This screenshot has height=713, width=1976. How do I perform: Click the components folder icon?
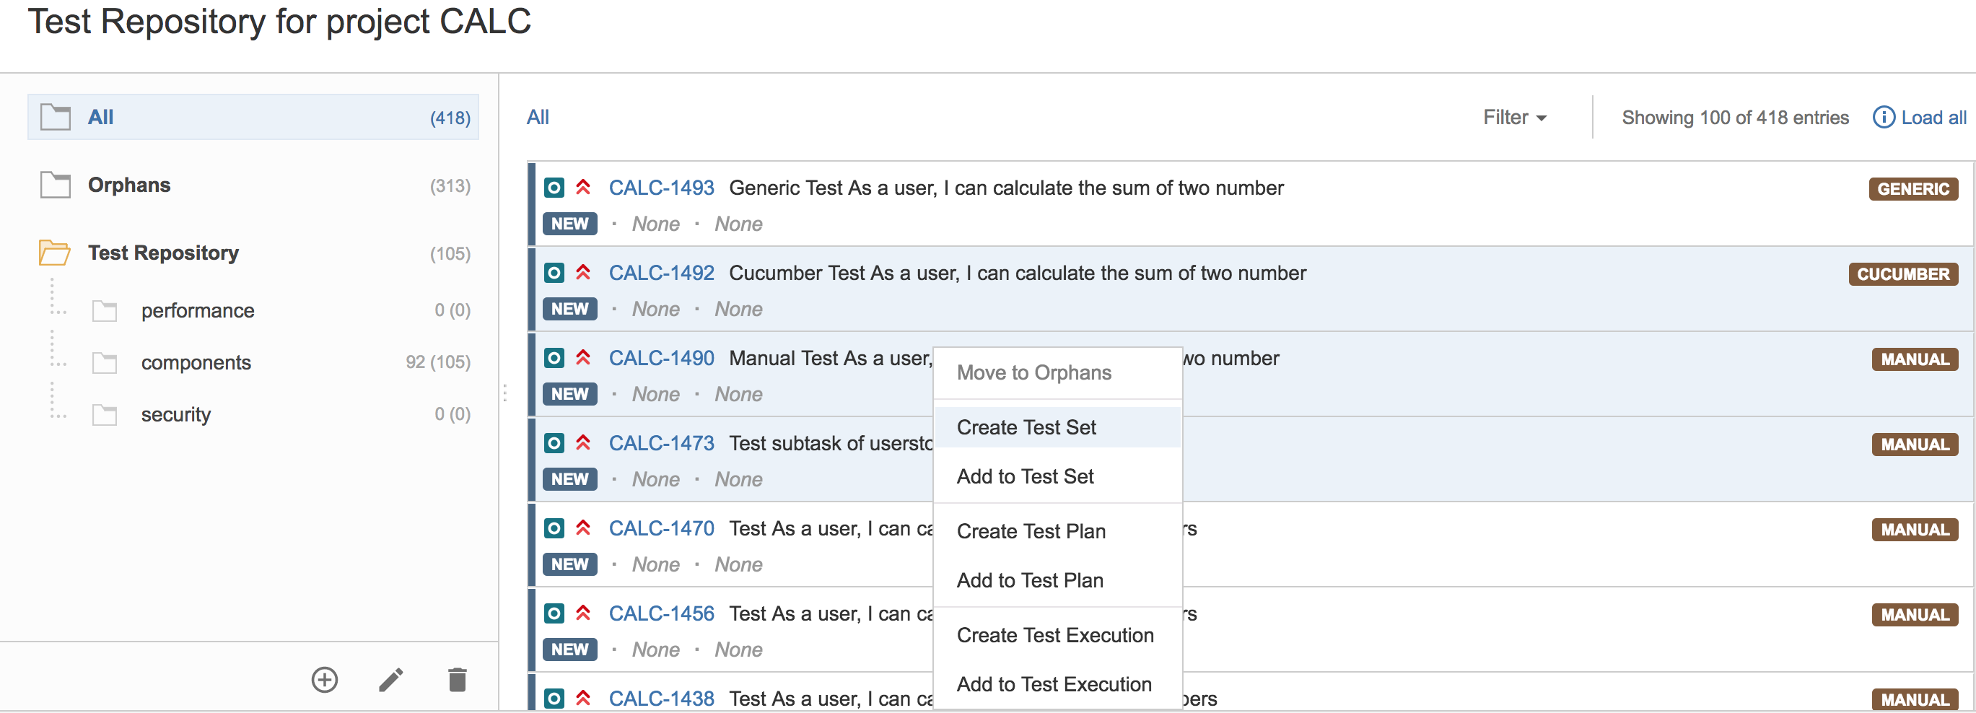pos(105,362)
